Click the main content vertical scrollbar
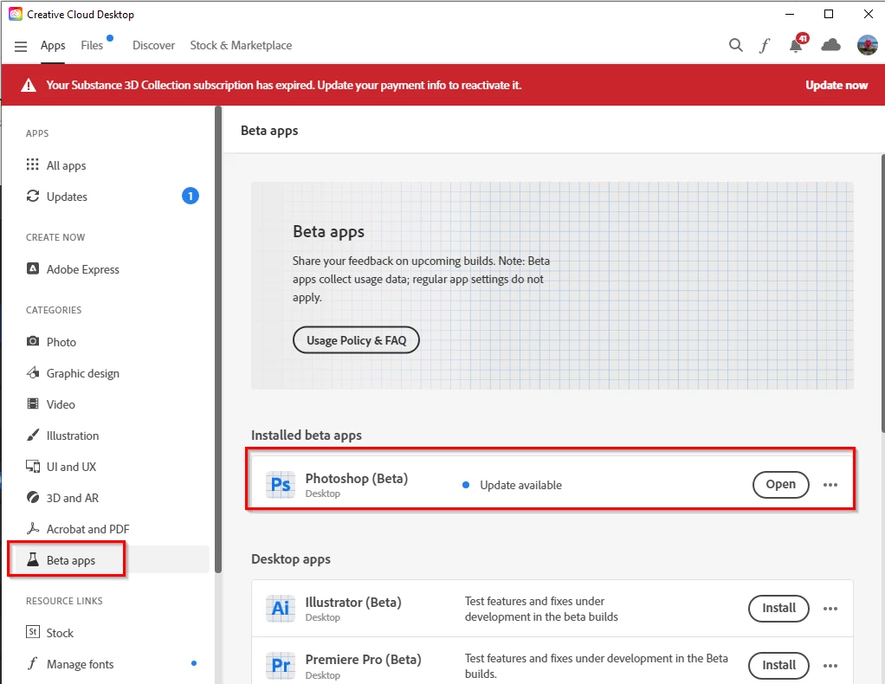The width and height of the screenshot is (885, 684). point(882,294)
